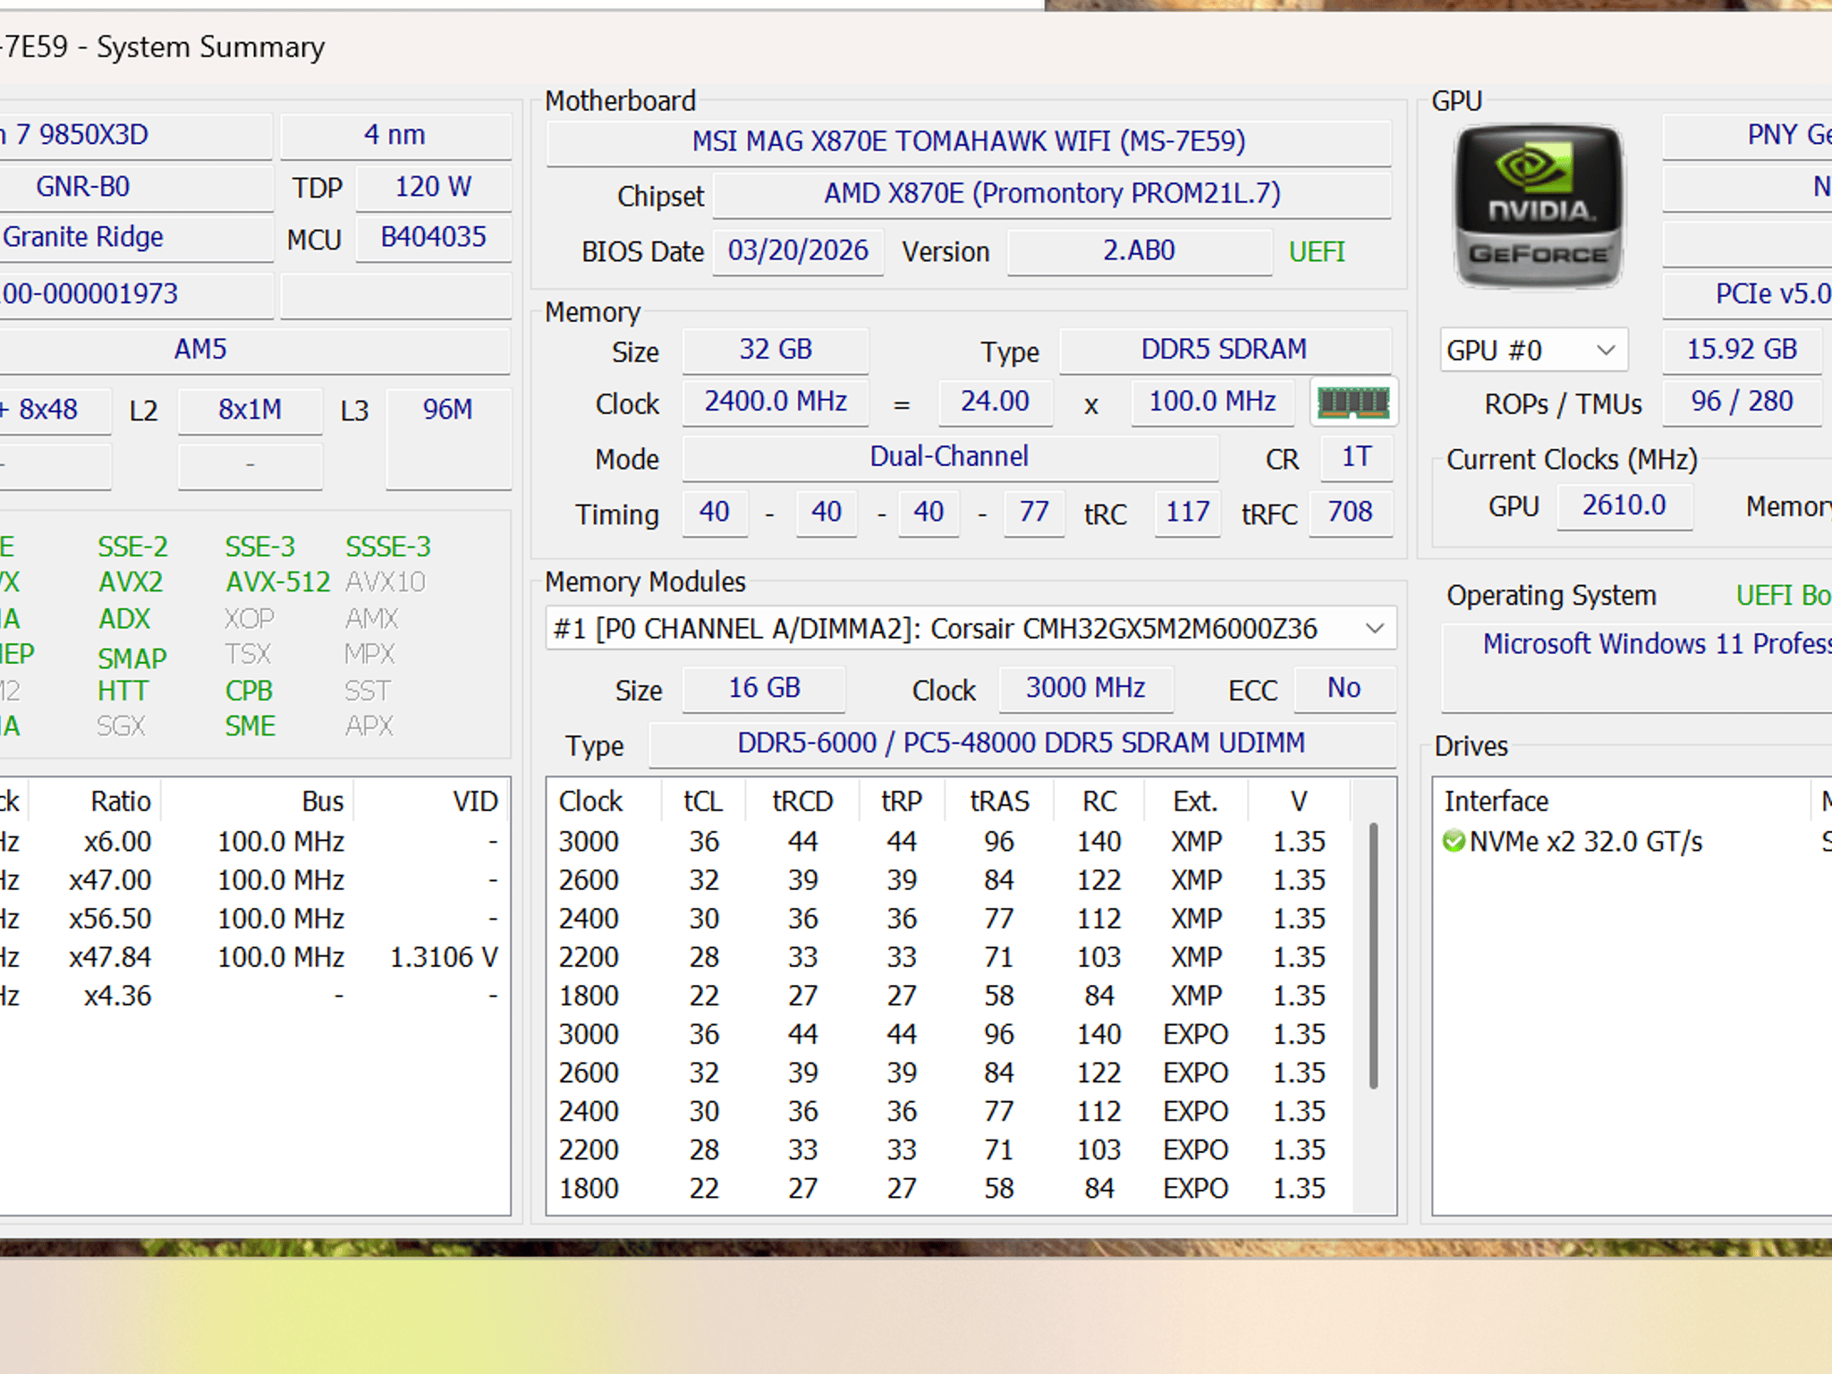
Task: Click the ROPs / TMUs value 96 / 280
Action: (1742, 402)
